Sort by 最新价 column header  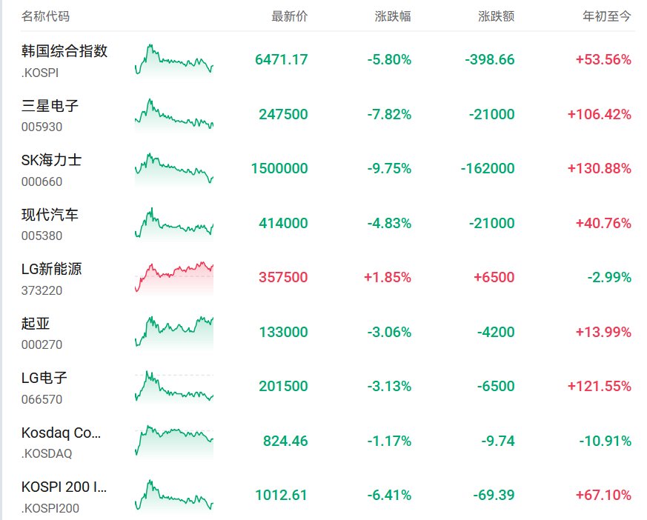[x=290, y=16]
